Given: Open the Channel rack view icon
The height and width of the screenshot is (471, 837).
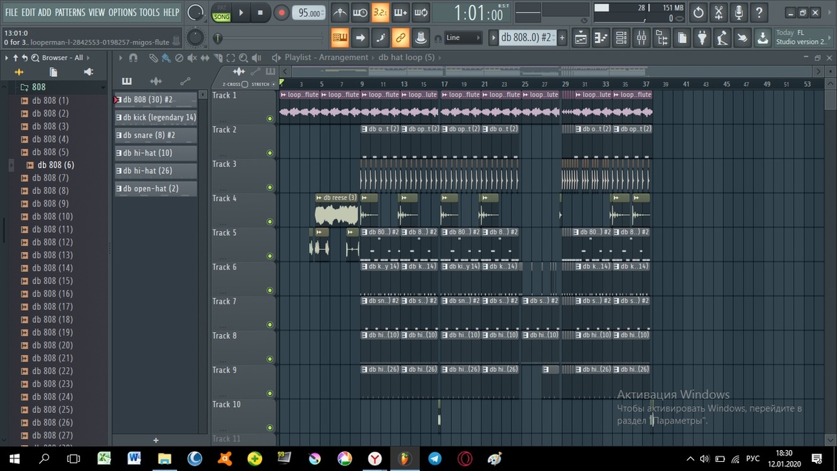Looking at the screenshot, I should [x=621, y=38].
